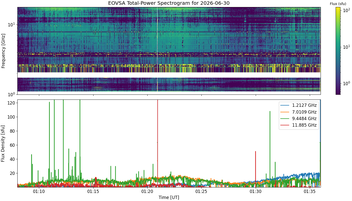Click the Time [UT] axis label

tap(169, 197)
